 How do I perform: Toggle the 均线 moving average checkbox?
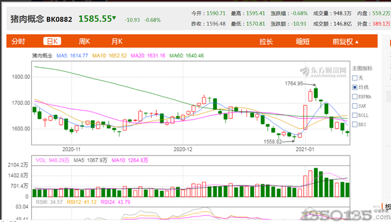point(355,87)
